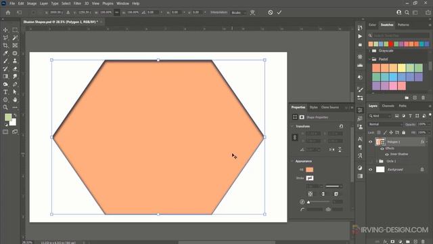Go to the Home screen icon
433x244 pixels.
[x=8, y=12]
